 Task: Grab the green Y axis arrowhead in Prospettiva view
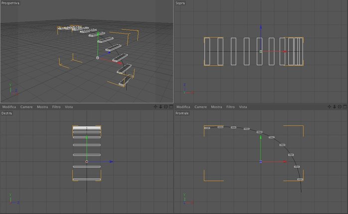click(x=98, y=34)
